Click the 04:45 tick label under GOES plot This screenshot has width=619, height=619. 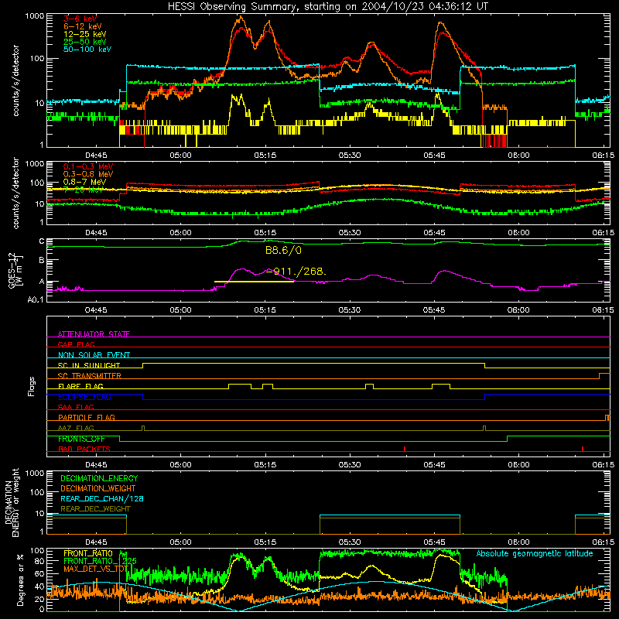click(96, 310)
